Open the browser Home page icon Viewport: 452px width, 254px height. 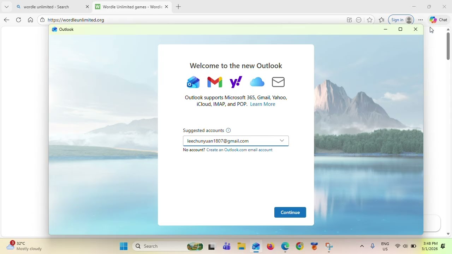tap(30, 20)
